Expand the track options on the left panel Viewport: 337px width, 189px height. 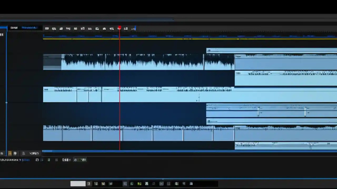tap(6, 103)
